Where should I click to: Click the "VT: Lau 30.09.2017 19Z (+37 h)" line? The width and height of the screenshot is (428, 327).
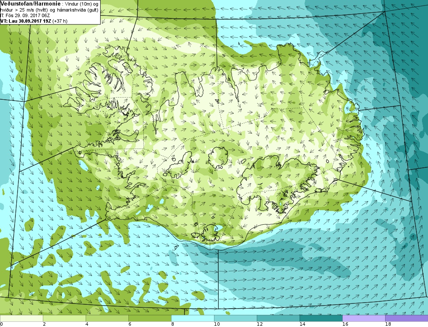point(34,21)
